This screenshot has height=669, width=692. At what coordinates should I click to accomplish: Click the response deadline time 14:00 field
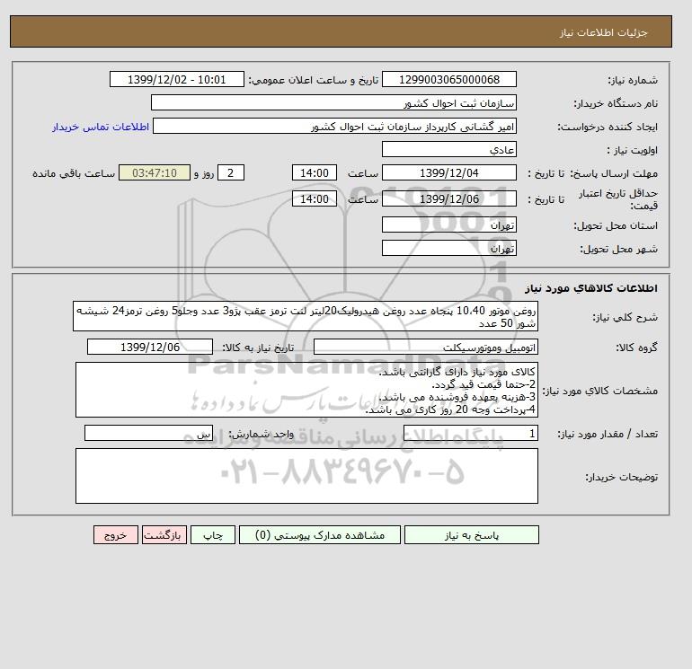[315, 173]
